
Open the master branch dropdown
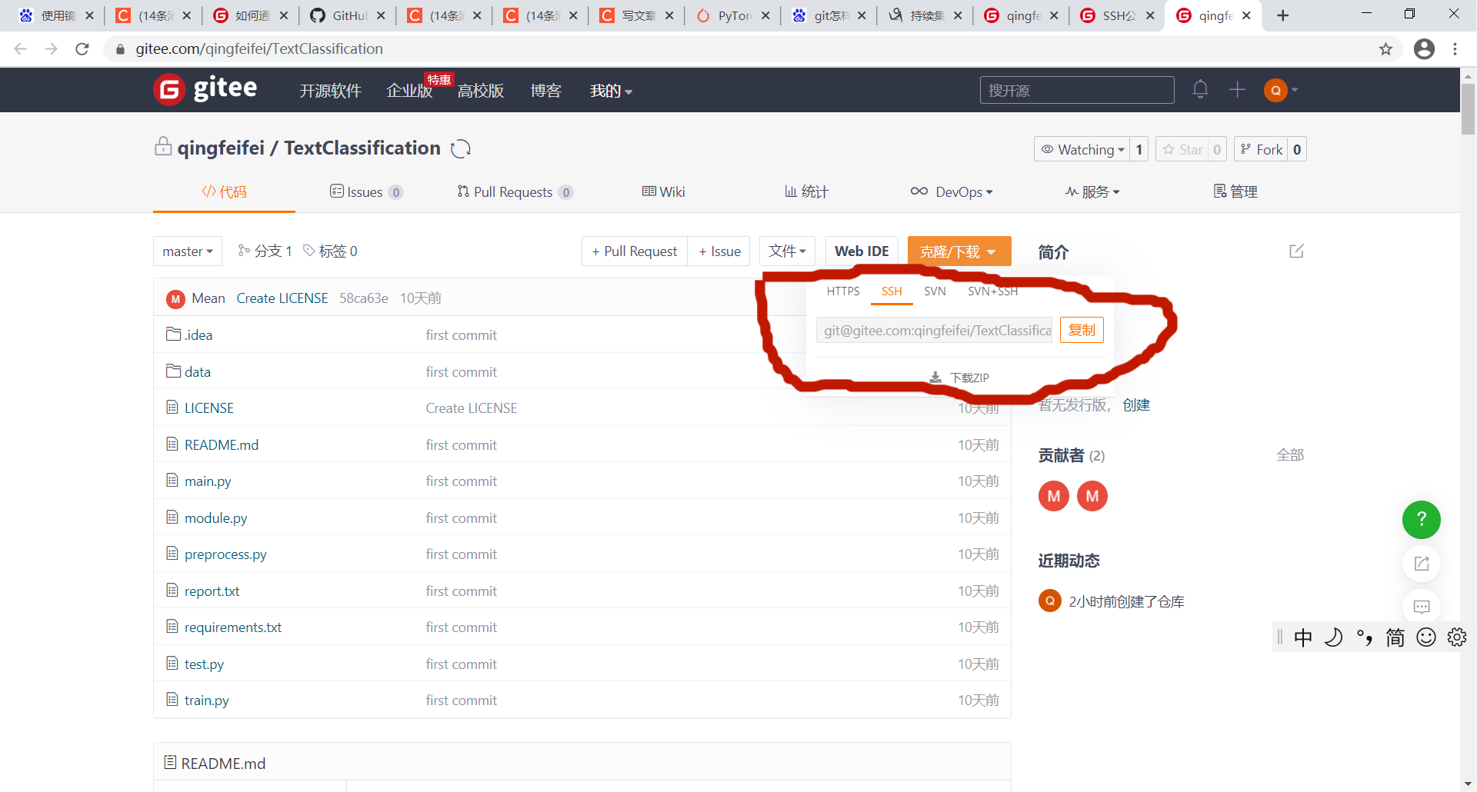click(x=187, y=251)
